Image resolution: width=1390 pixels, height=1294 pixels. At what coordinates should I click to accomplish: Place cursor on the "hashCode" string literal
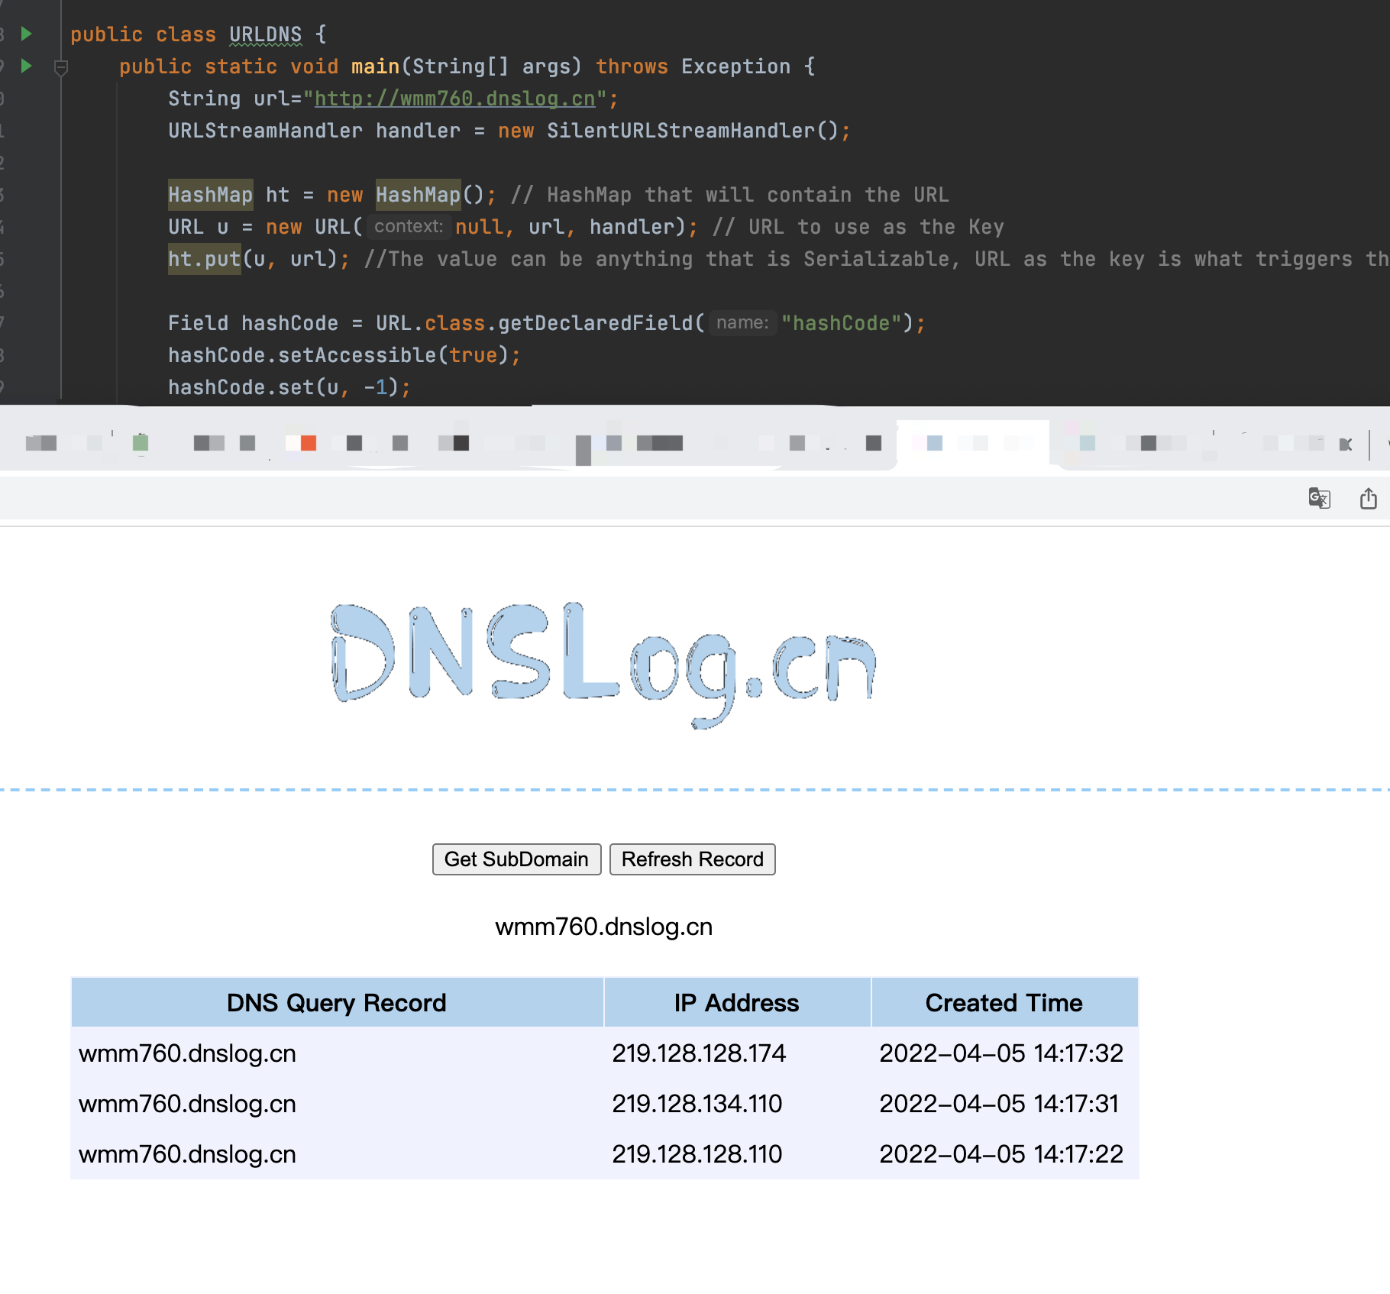coord(842,323)
